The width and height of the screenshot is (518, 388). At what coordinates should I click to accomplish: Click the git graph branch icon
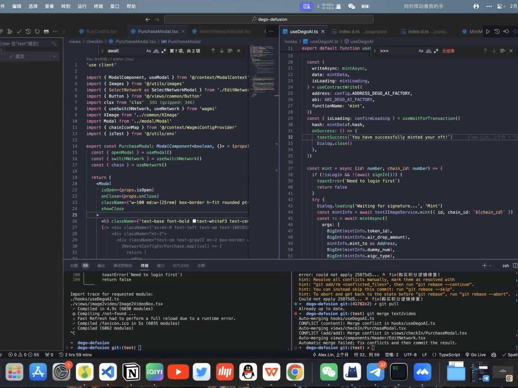click(10, 32)
